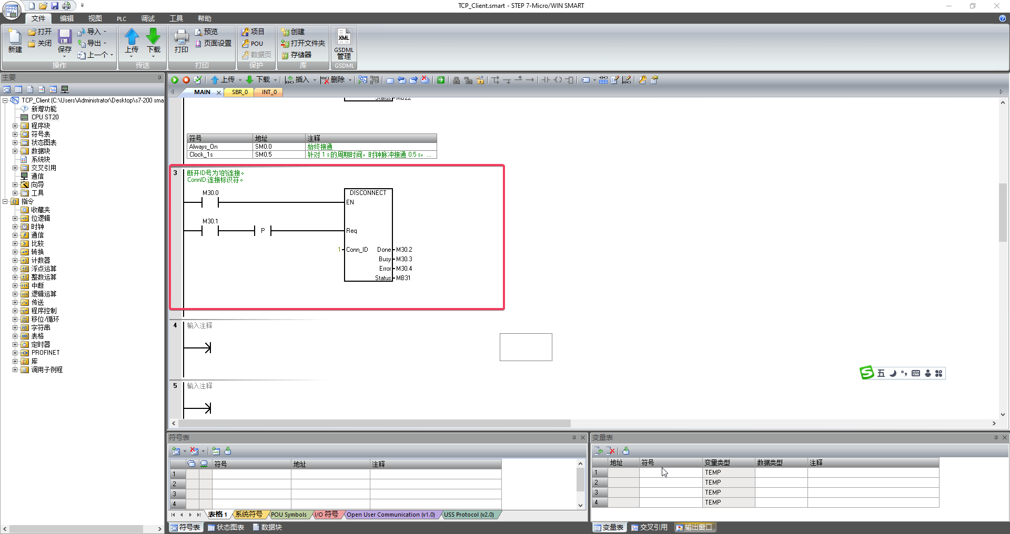The image size is (1010, 534).
Task: Click the POU protection button
Action: (252, 43)
